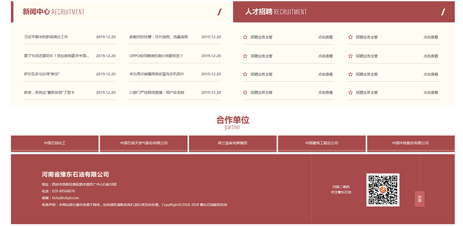
Task: Click the star icon of the top-left job listing
Action: point(245,37)
